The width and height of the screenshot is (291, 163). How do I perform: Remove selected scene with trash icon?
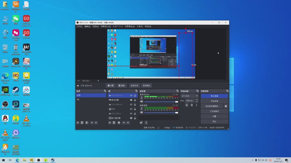pos(82,122)
